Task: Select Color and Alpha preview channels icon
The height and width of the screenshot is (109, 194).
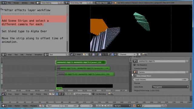Action: (x=112, y=54)
